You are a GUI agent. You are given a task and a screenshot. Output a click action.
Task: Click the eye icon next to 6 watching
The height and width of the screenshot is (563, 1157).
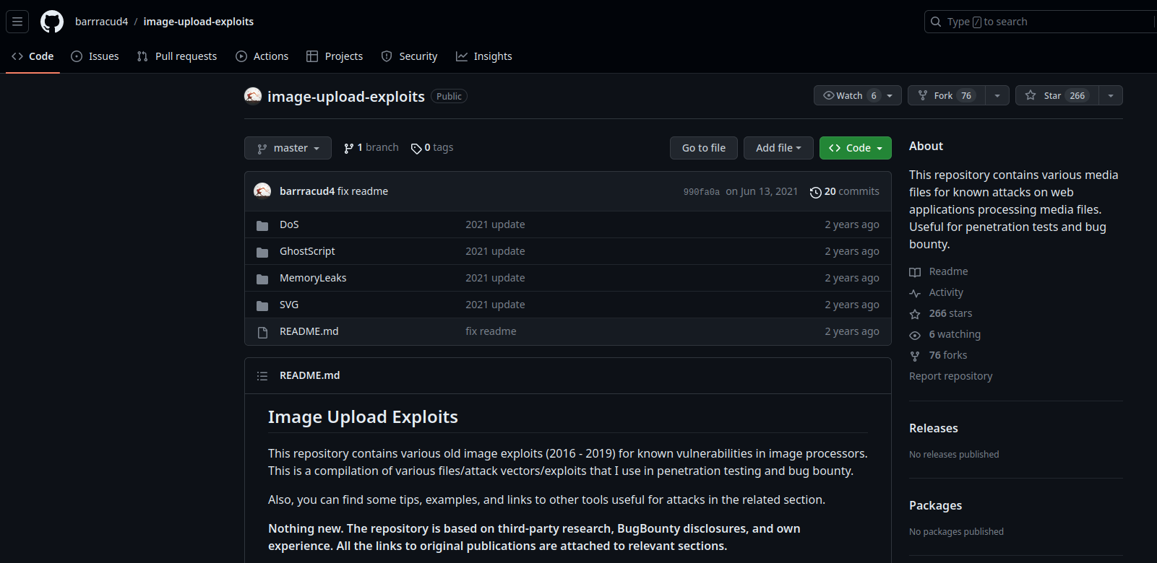pos(915,335)
